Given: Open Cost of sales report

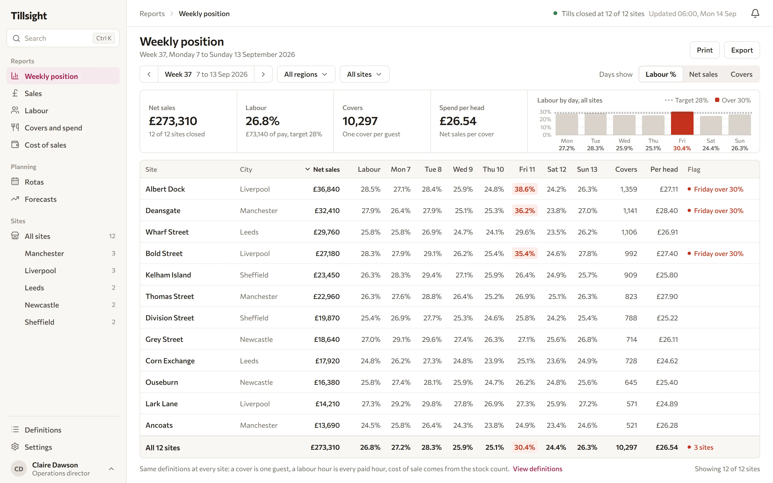Looking at the screenshot, I should [63, 145].
